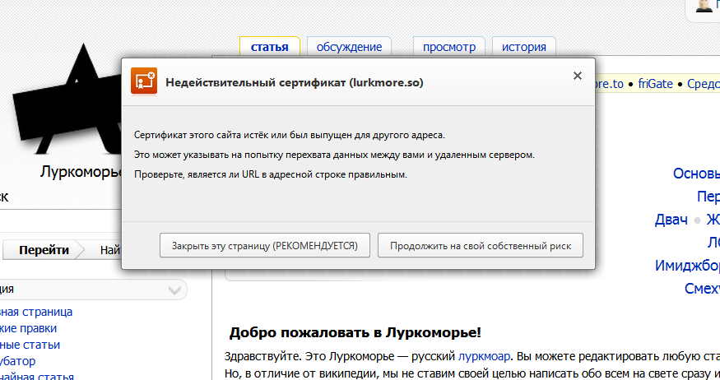
Task: Click the Lurkmore logo image
Action: pos(67,99)
